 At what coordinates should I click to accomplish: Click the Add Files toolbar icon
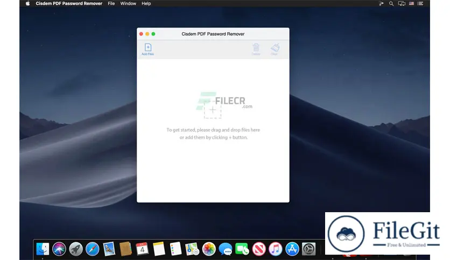(148, 49)
